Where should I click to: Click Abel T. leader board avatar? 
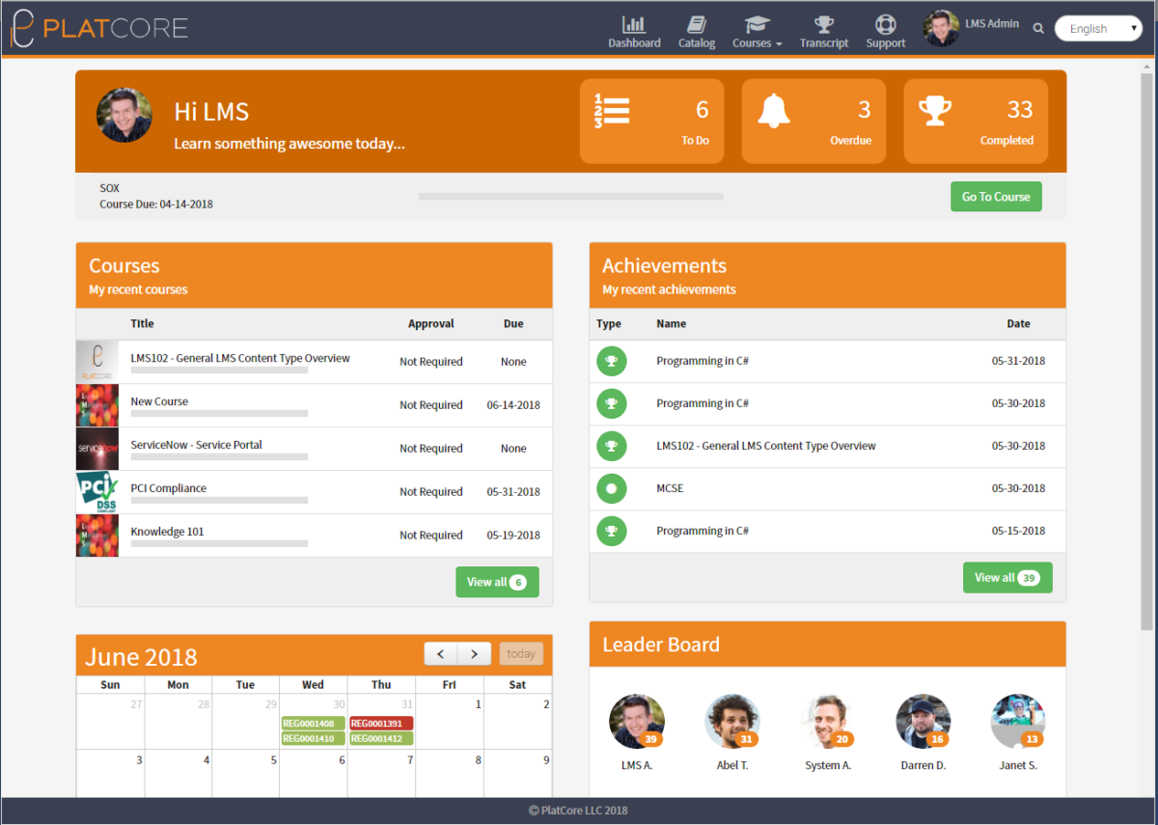(x=732, y=722)
